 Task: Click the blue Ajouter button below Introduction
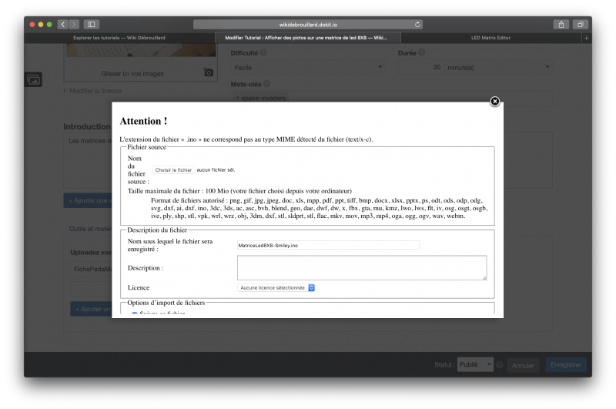pyautogui.click(x=88, y=200)
